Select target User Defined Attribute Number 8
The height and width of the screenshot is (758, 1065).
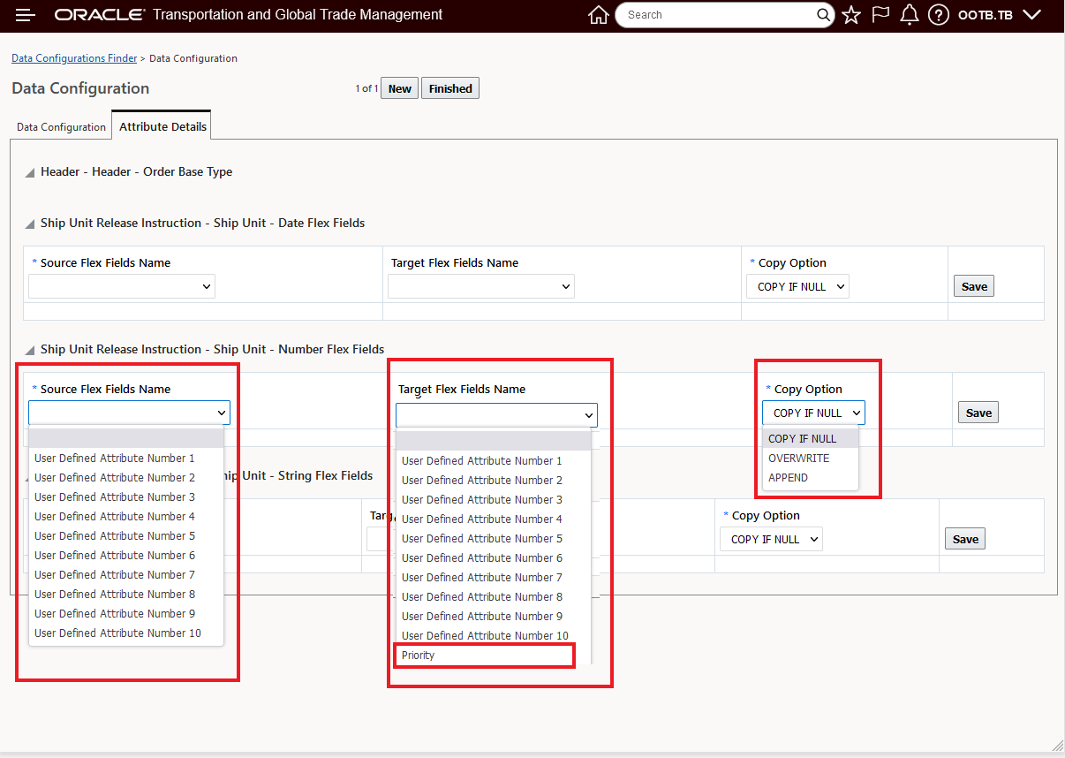tap(494, 597)
